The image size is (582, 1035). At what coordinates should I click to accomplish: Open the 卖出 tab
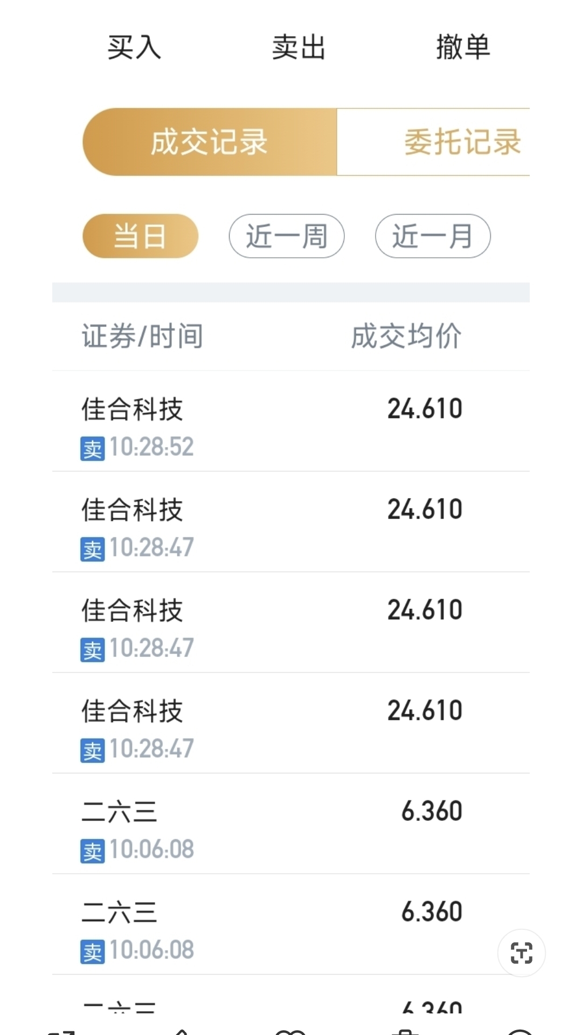tap(299, 47)
